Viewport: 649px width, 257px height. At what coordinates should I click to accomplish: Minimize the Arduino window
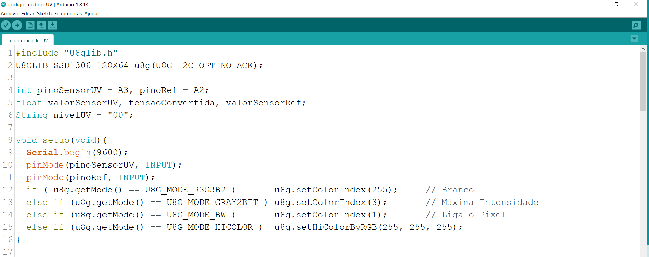(x=596, y=4)
